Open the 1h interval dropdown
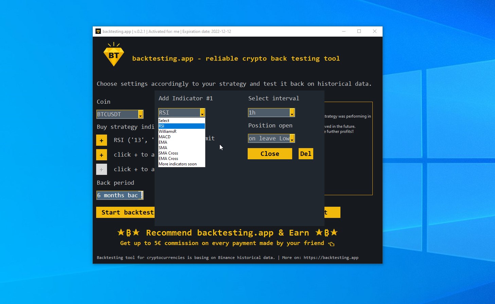495x304 pixels. (271, 113)
